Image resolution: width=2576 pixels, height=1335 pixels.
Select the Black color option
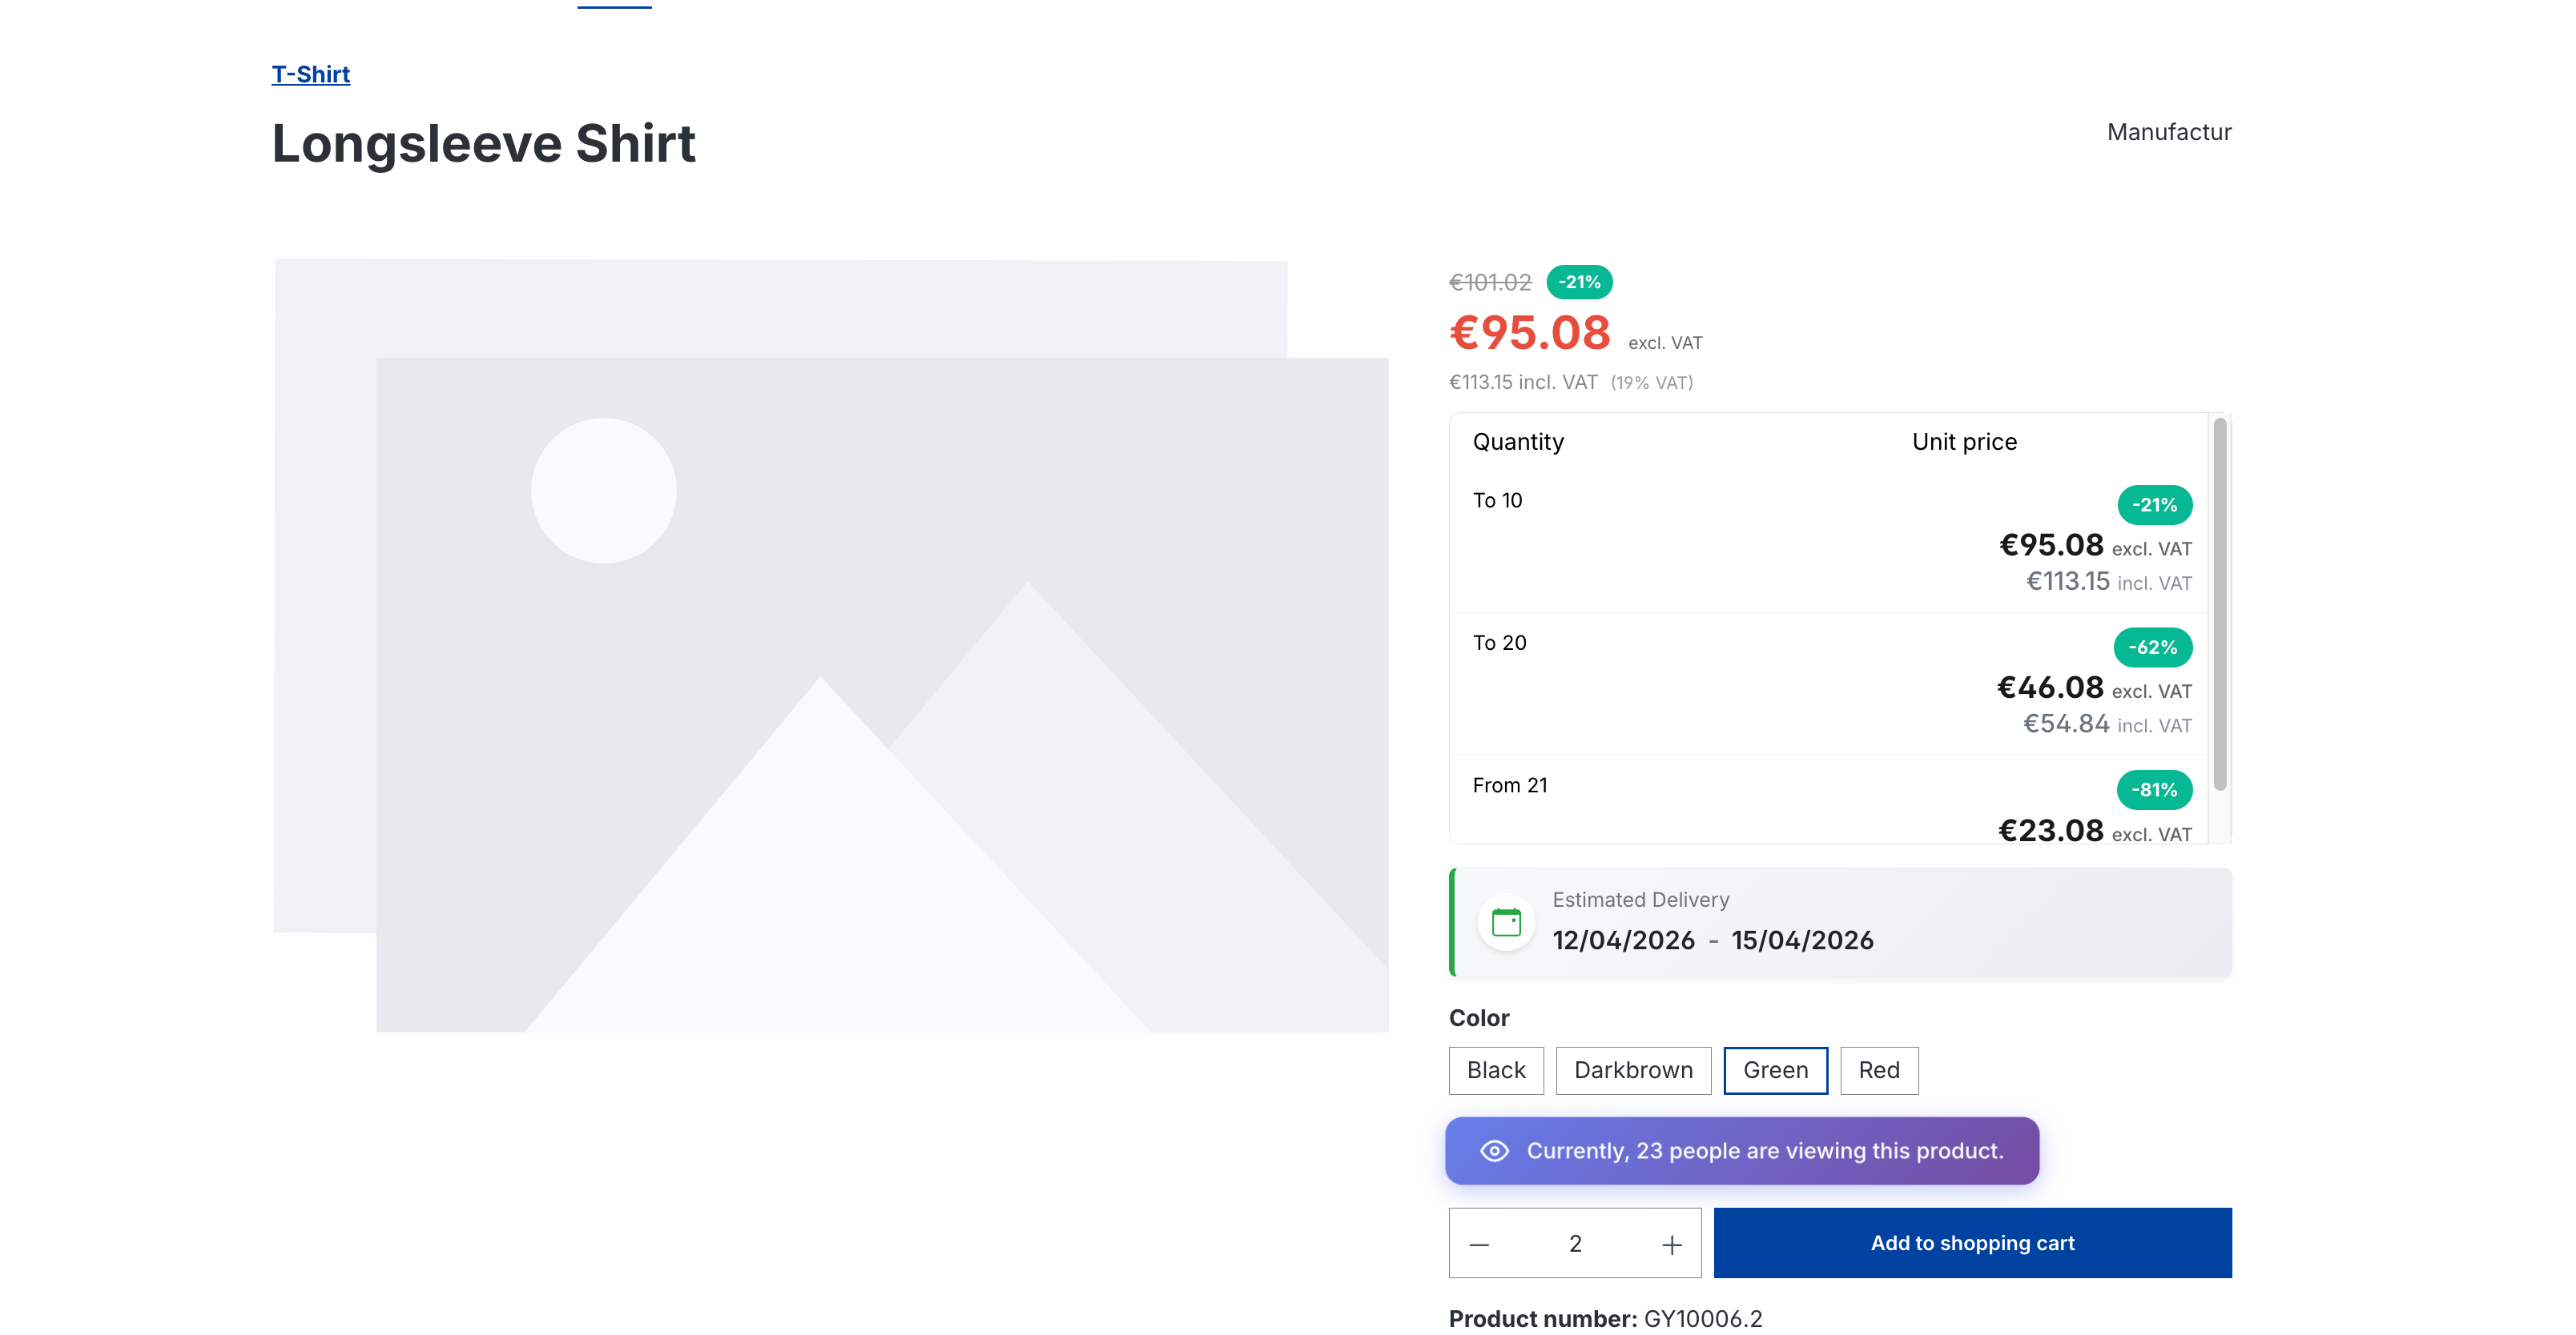(x=1496, y=1070)
